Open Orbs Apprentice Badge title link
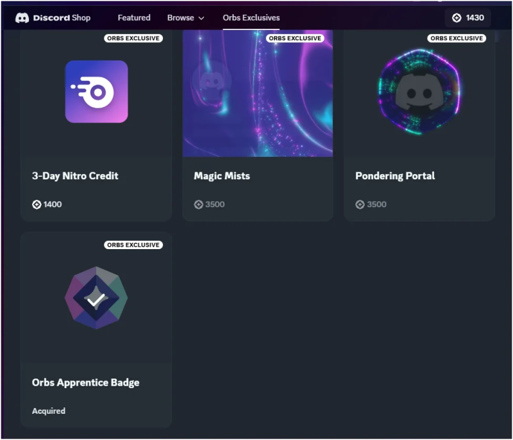The image size is (513, 440). click(x=86, y=382)
